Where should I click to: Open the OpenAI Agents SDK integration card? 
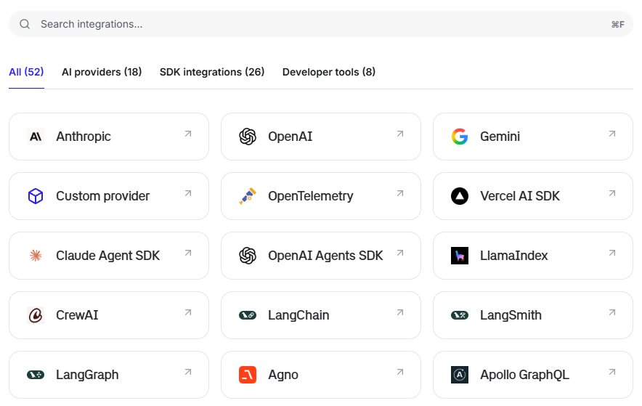point(320,256)
